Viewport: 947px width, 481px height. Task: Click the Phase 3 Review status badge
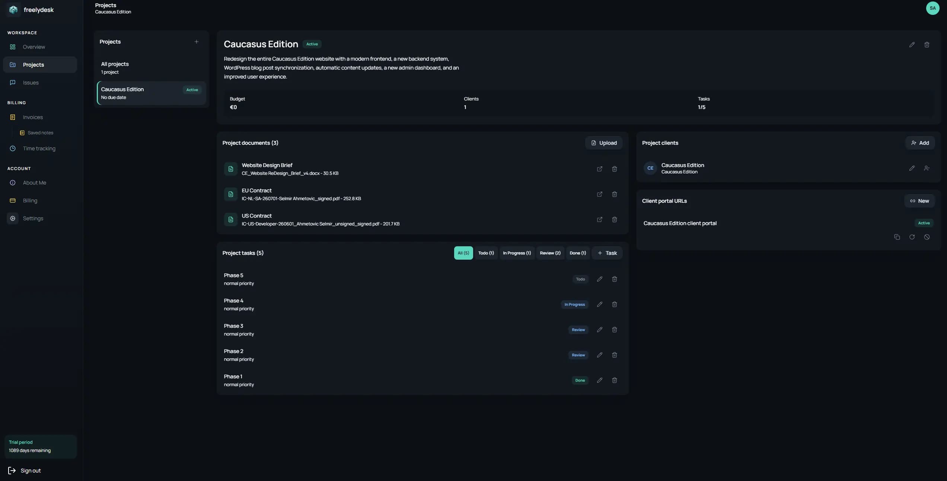tap(578, 330)
